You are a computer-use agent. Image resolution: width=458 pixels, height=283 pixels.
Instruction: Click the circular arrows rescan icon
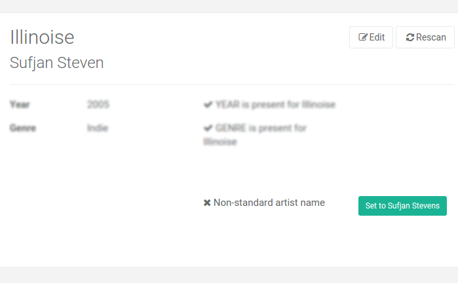click(410, 37)
